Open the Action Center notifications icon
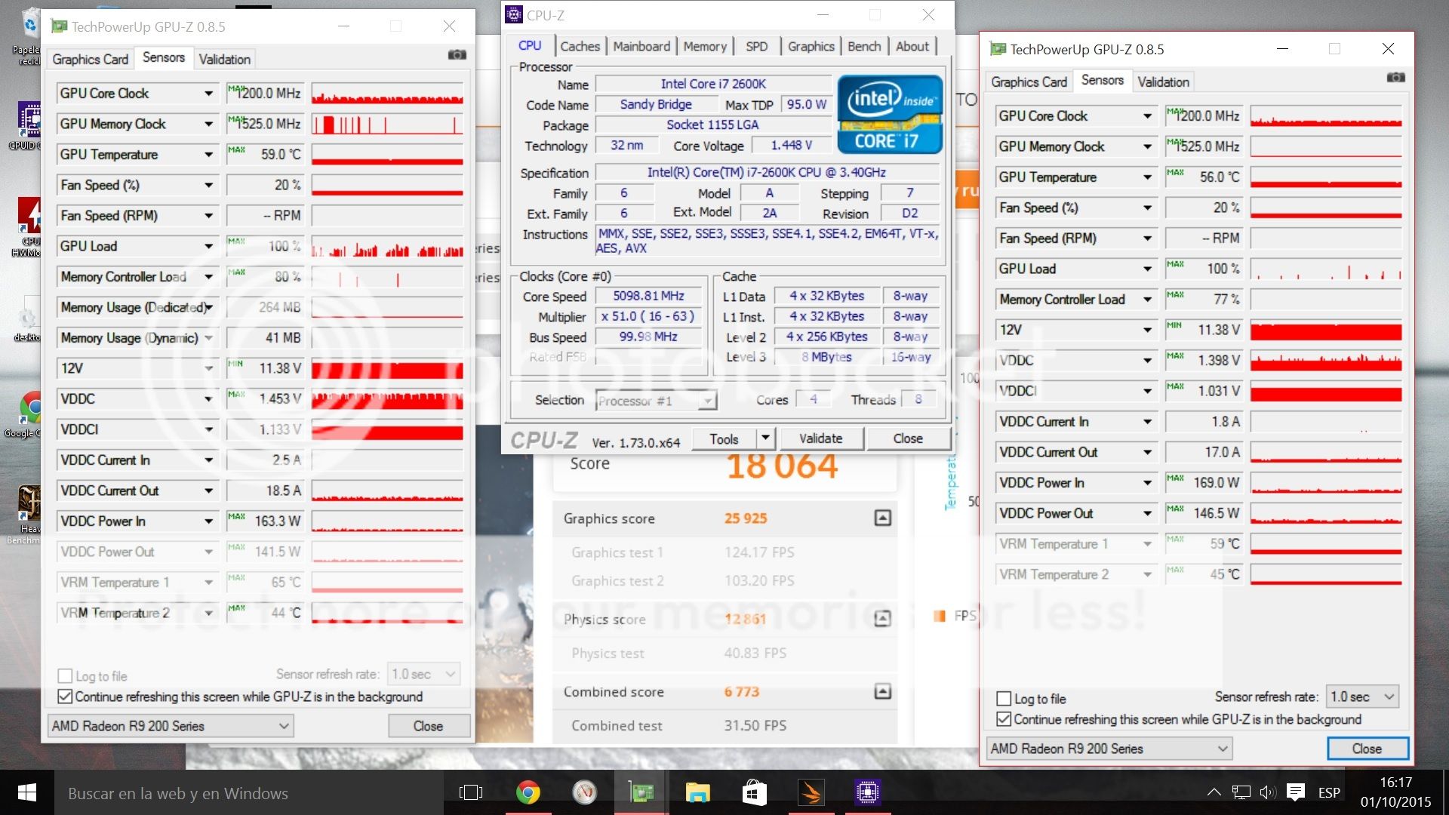 pos(1296,792)
